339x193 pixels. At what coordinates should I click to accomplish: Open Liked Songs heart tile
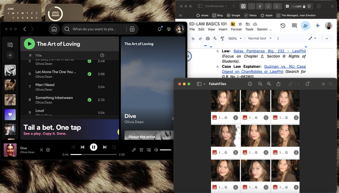click(x=10, y=114)
